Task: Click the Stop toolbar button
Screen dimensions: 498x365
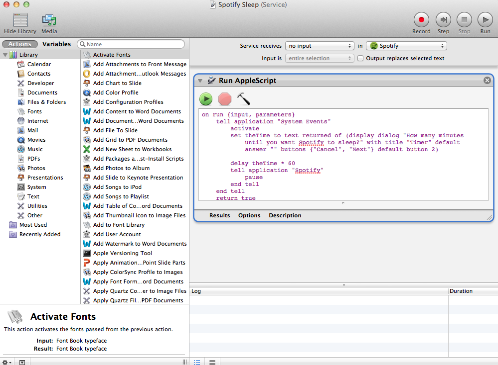Action: click(x=464, y=20)
